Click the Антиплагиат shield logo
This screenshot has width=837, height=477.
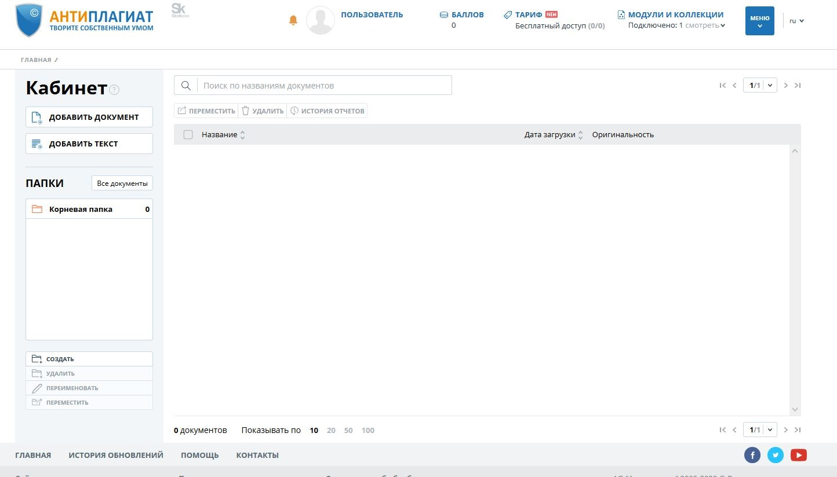[28, 20]
